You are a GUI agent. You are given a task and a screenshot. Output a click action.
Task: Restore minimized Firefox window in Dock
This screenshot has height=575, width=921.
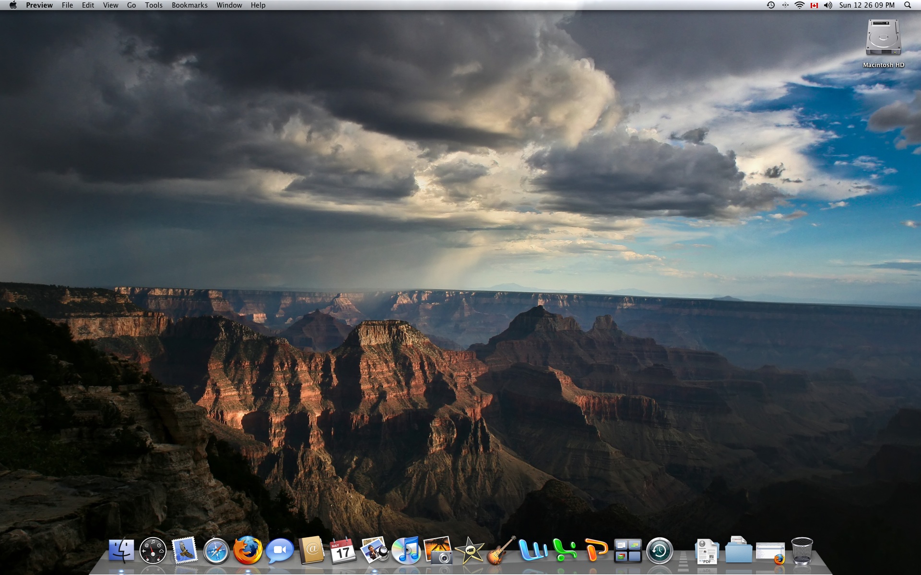[770, 552]
